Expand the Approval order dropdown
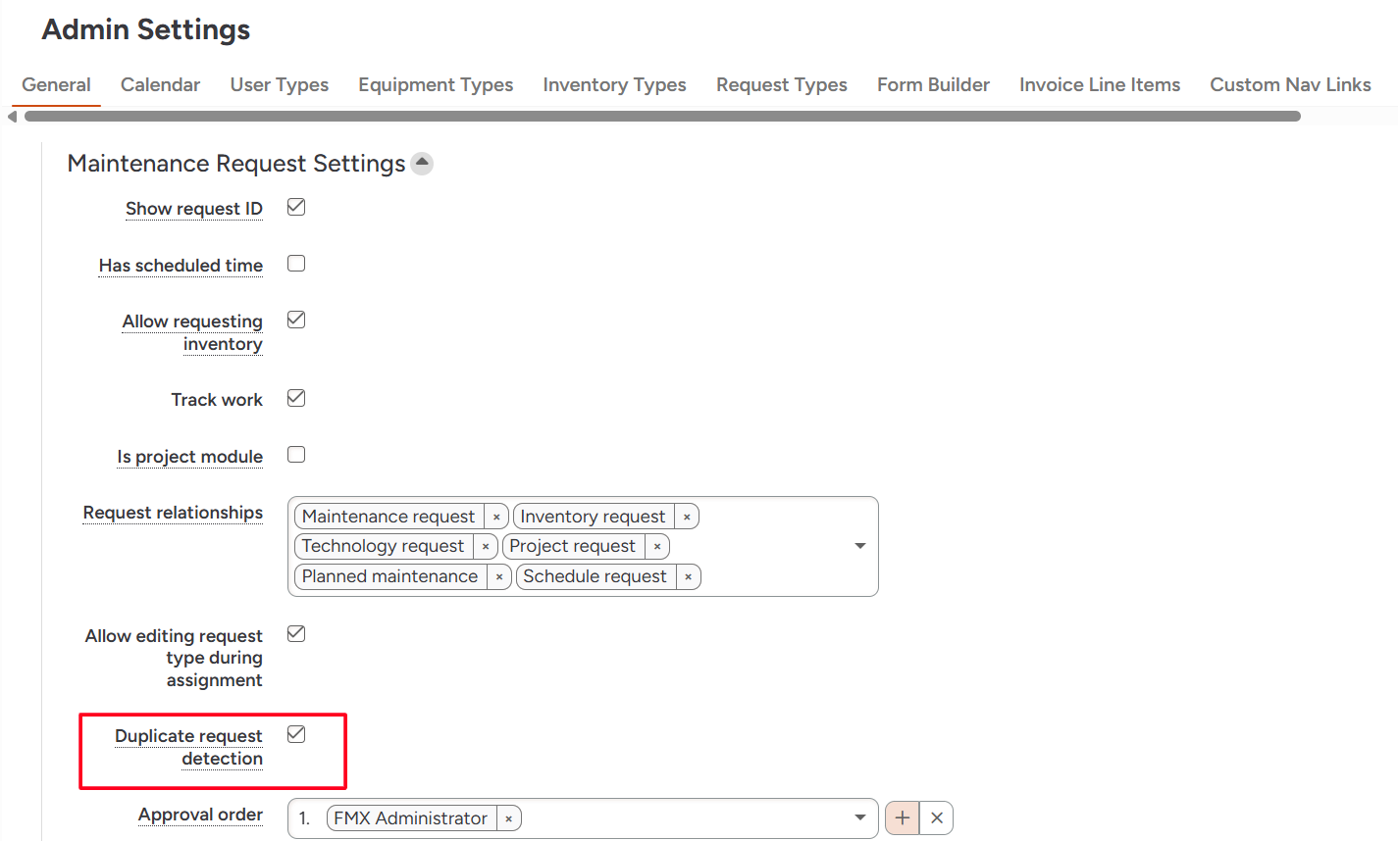This screenshot has height=841, width=1398. click(859, 818)
